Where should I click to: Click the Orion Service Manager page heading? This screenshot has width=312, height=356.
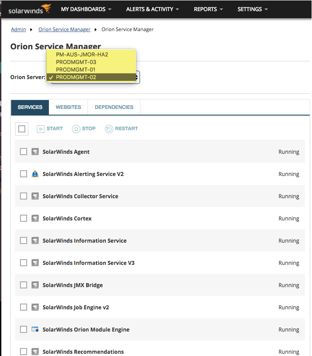tap(56, 46)
